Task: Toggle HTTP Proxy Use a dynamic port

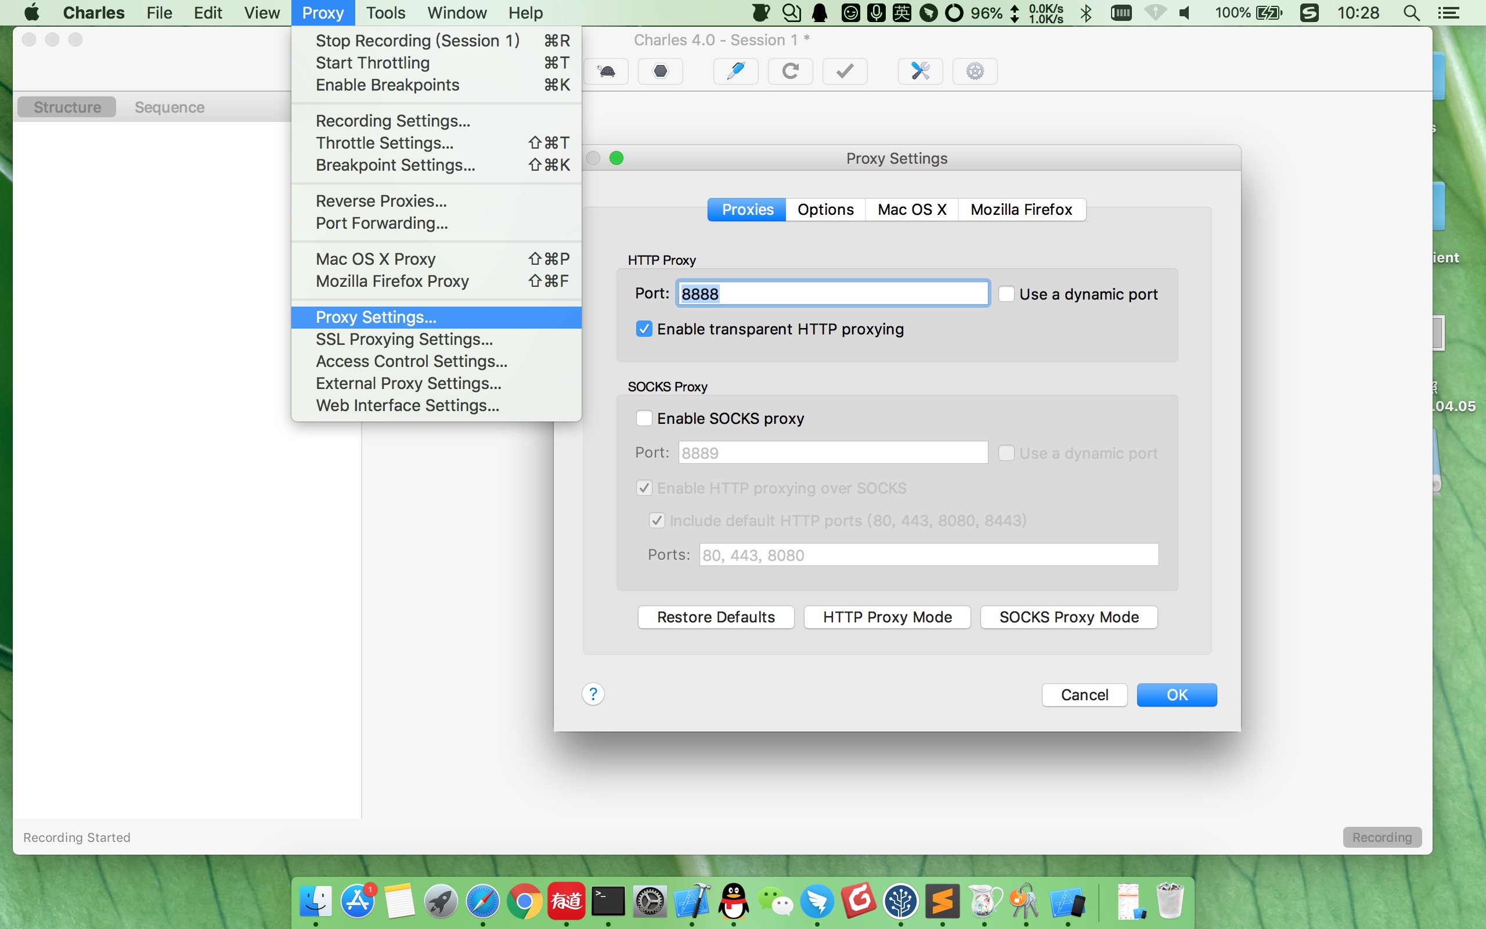Action: click(x=1006, y=294)
